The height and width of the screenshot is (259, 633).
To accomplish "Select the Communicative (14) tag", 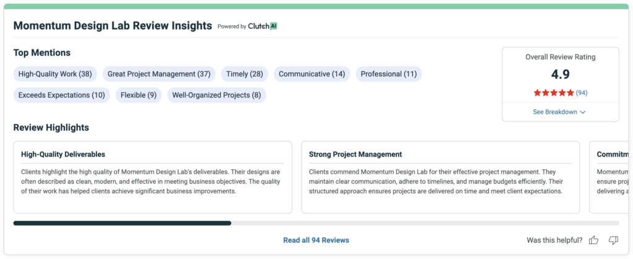I will tap(312, 74).
